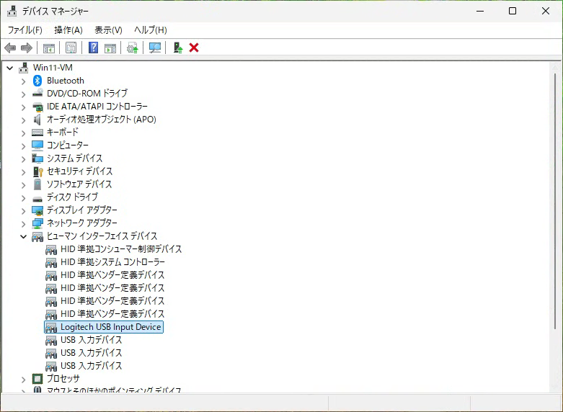Select the ヒューマン インターフェイス デバイス category icon

click(37, 236)
